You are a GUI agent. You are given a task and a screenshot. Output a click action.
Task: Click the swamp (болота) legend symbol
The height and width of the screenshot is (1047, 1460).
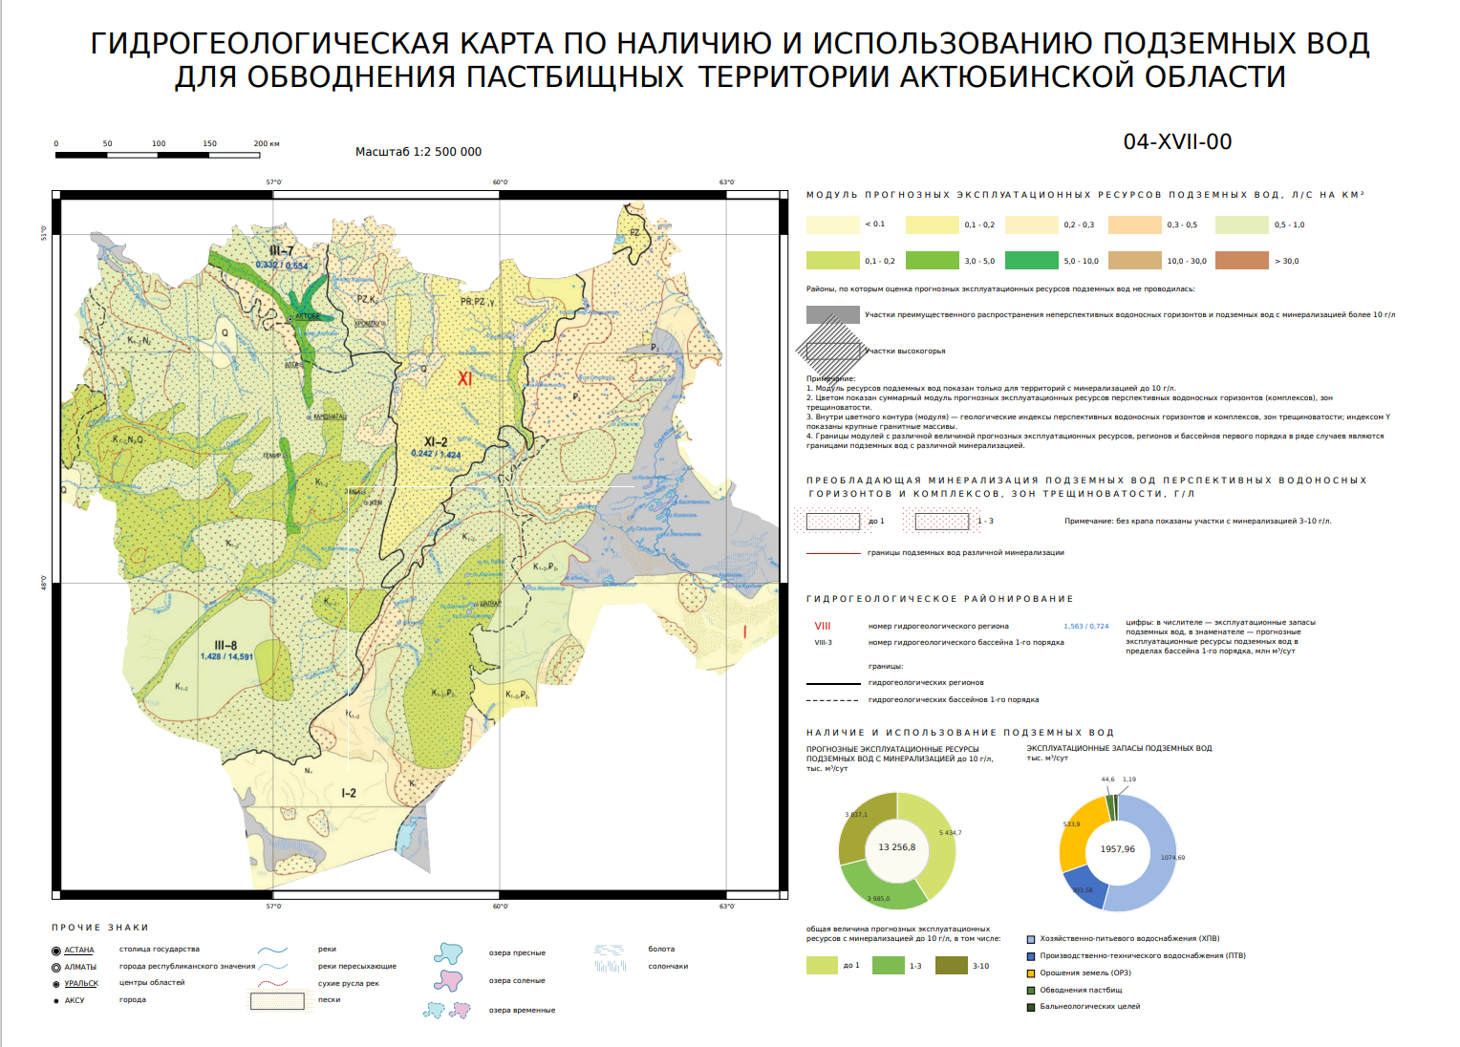[609, 950]
